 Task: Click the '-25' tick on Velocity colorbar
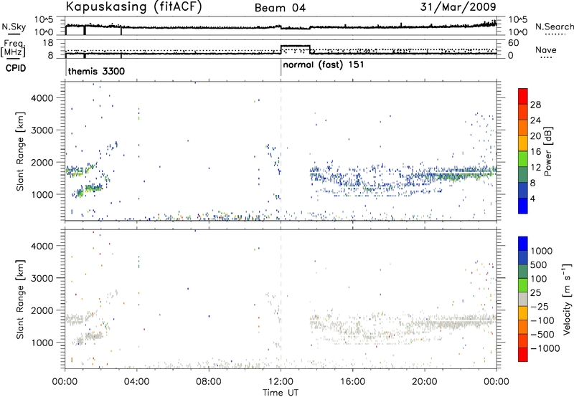pyautogui.click(x=539, y=306)
